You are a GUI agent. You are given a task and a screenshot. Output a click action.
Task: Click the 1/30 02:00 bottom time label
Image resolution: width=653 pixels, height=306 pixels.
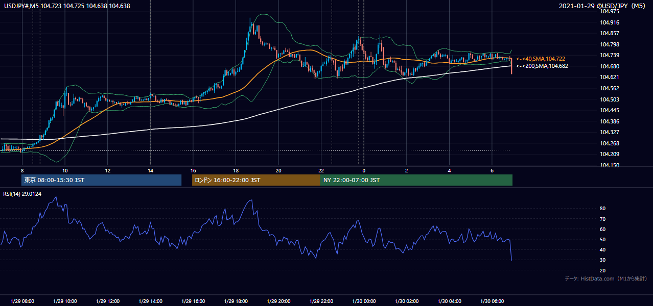pos(407,301)
